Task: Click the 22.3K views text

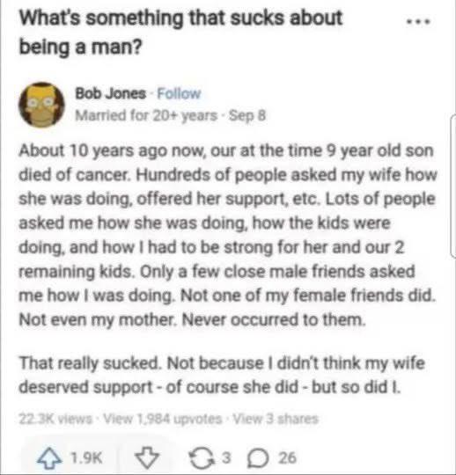Action: [x=55, y=419]
